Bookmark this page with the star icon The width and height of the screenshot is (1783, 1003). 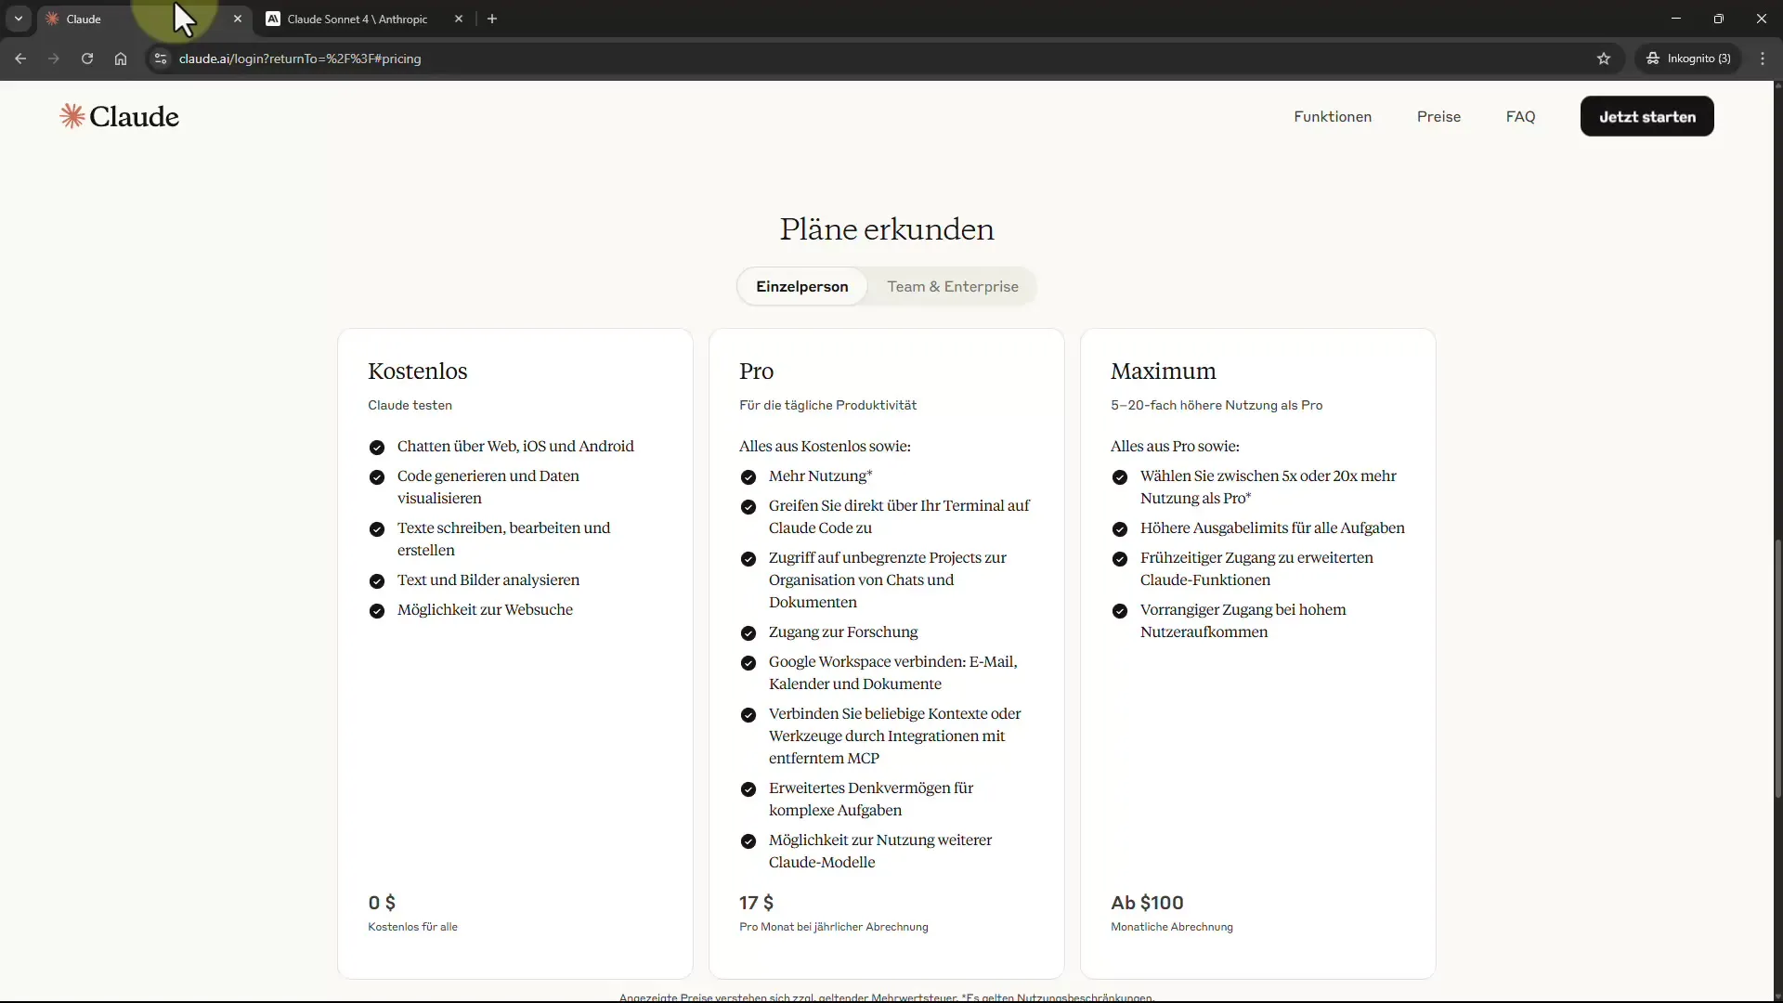[1604, 59]
